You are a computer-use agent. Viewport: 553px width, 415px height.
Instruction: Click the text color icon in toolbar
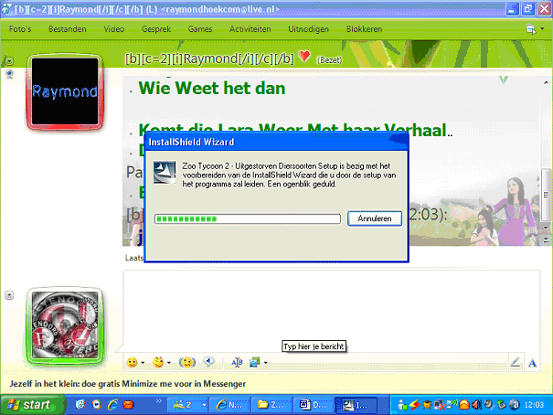(x=236, y=362)
